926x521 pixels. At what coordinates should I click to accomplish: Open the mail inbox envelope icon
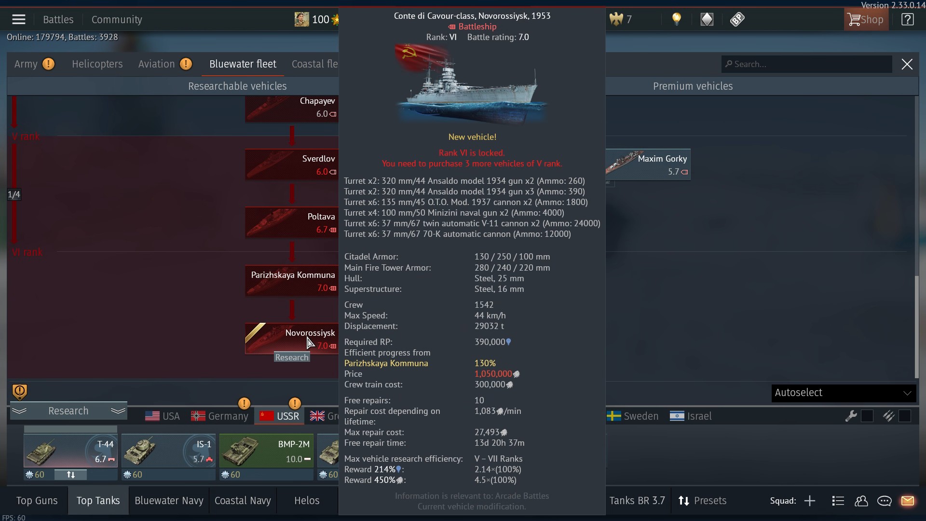point(907,501)
